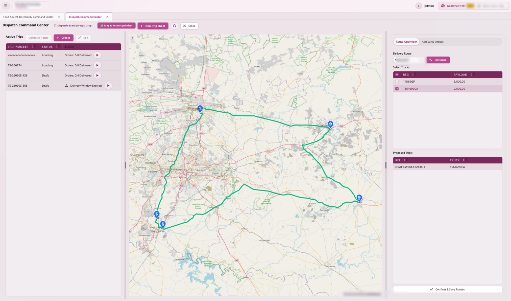
Task: Click the eastern map pin near Witbank
Action: tap(331, 124)
